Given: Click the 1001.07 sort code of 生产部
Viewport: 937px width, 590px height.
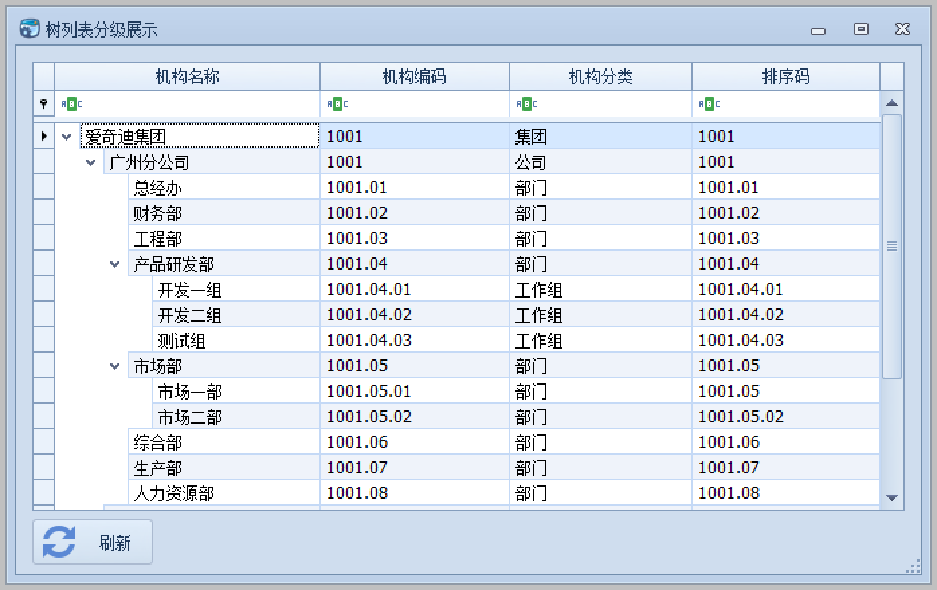Looking at the screenshot, I should pos(786,468).
